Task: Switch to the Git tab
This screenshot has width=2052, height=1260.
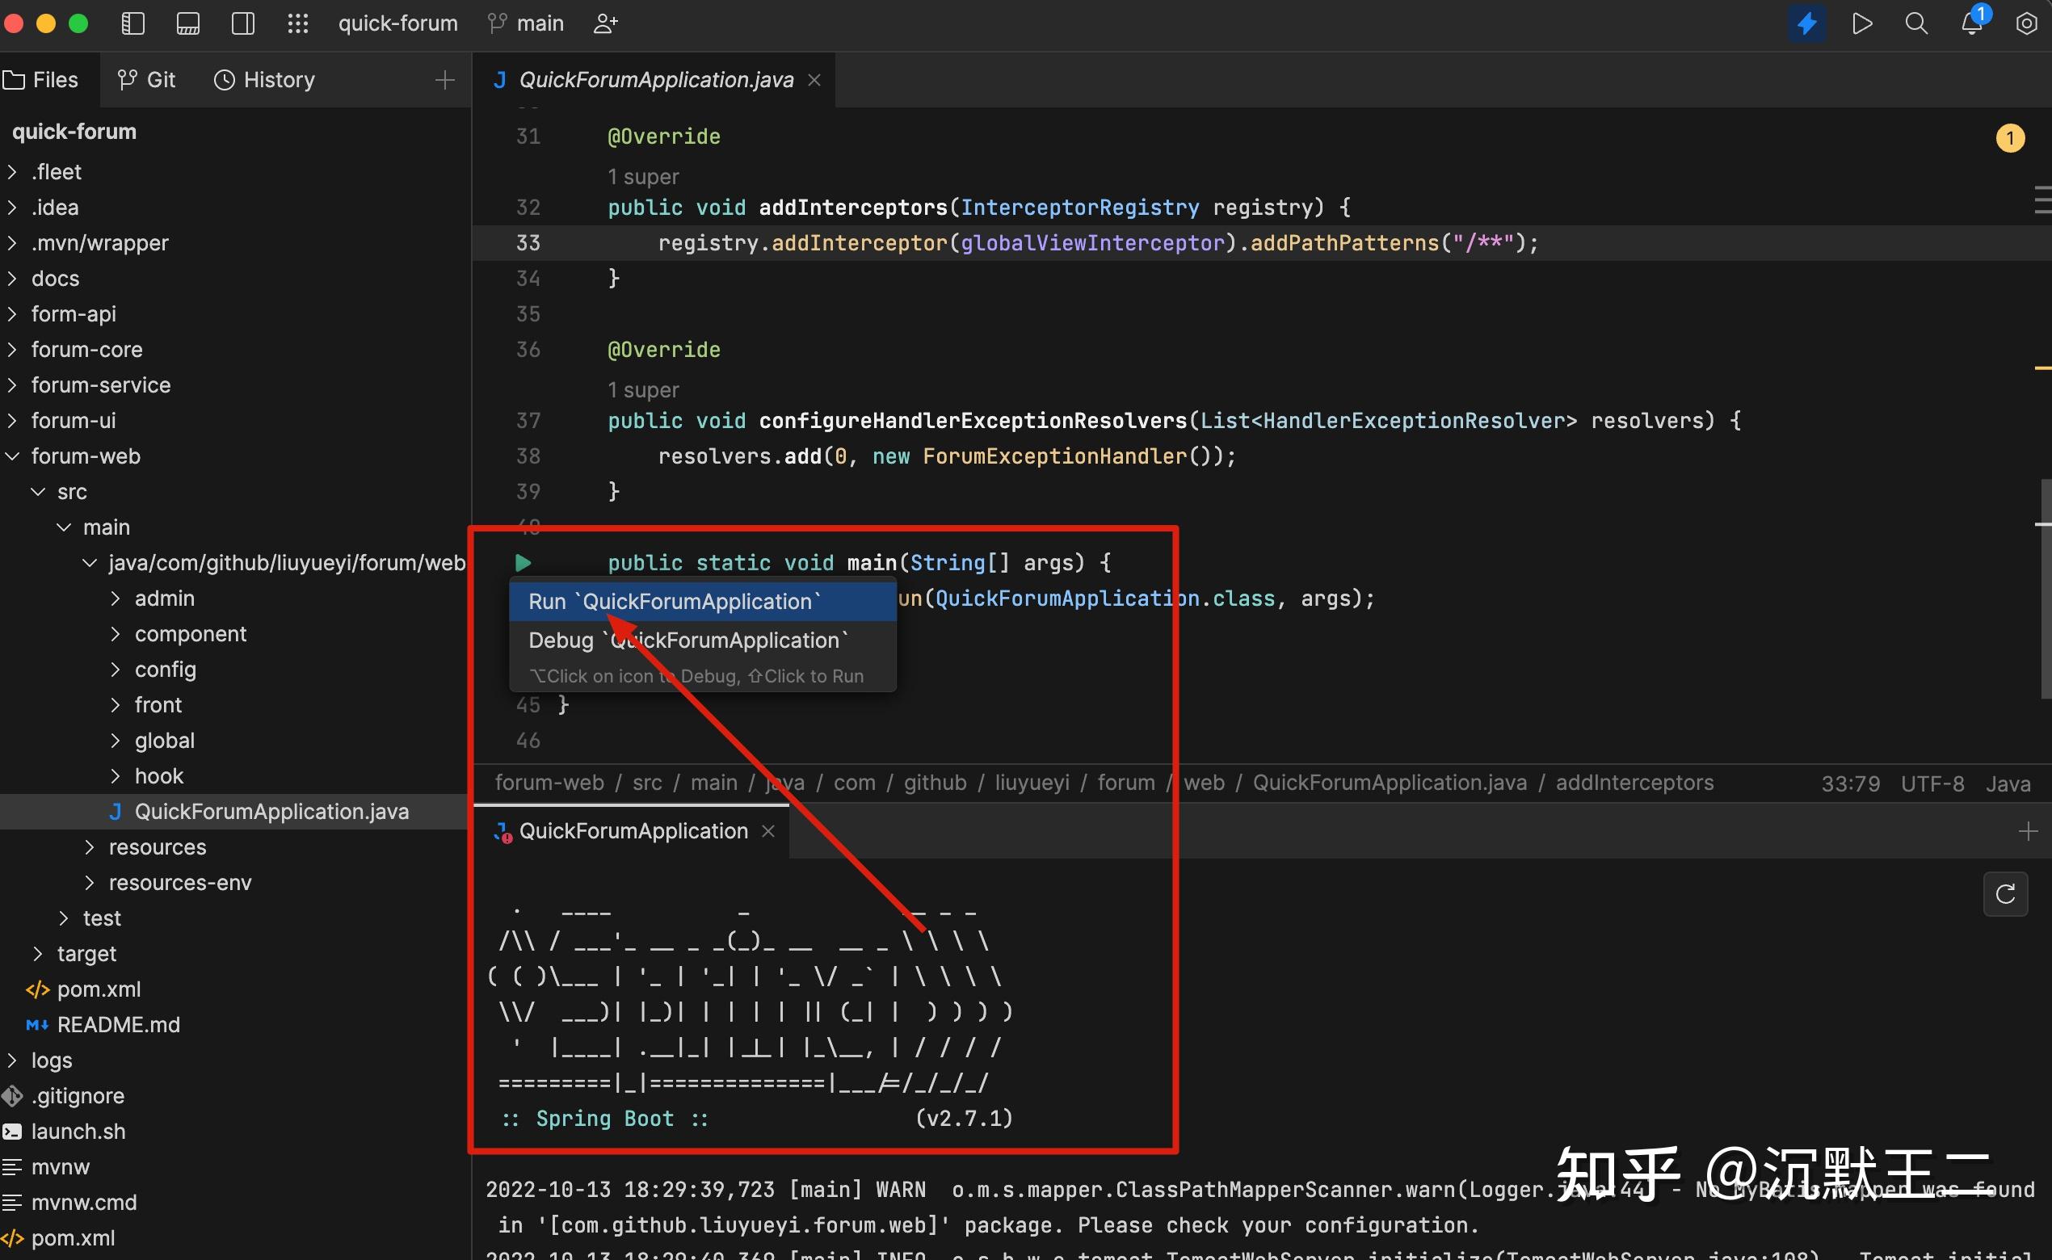Action: click(148, 80)
